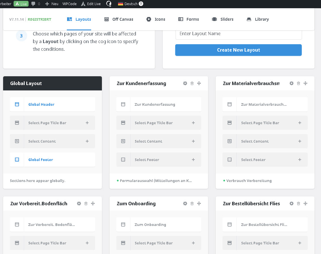The height and width of the screenshot is (254, 321).
Task: Click header icon beside Zur Materialverbrauch... row
Action: click(230, 104)
